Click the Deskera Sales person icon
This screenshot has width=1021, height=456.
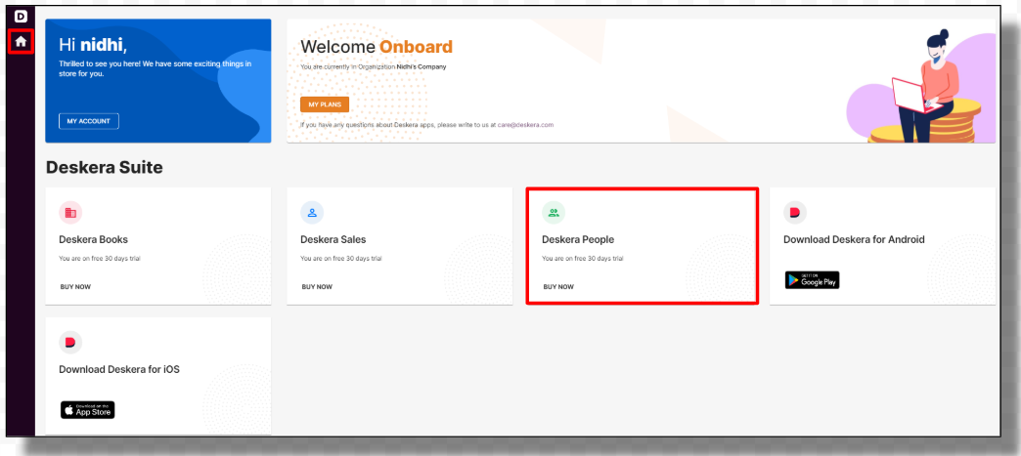tap(312, 213)
